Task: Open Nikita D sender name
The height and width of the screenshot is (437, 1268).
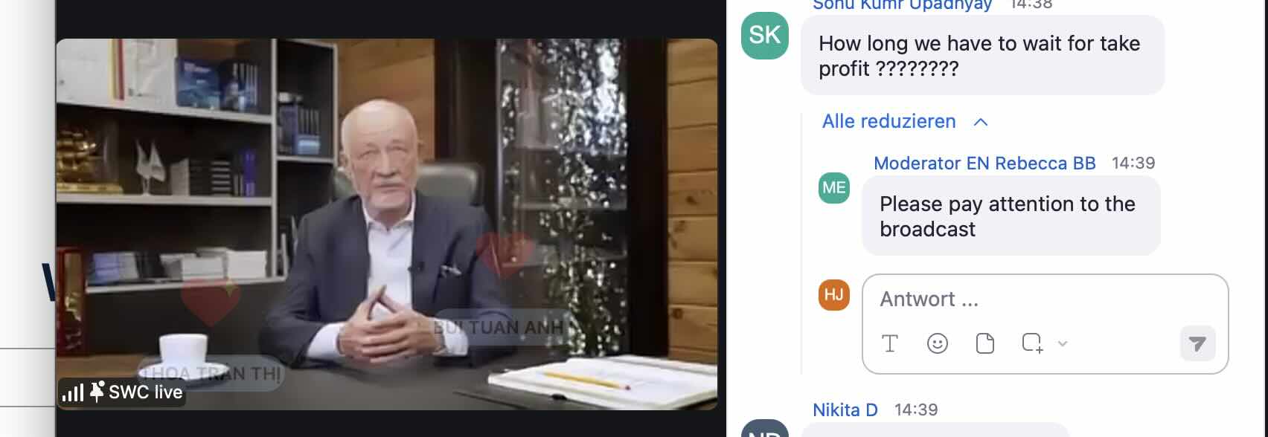Action: point(845,410)
